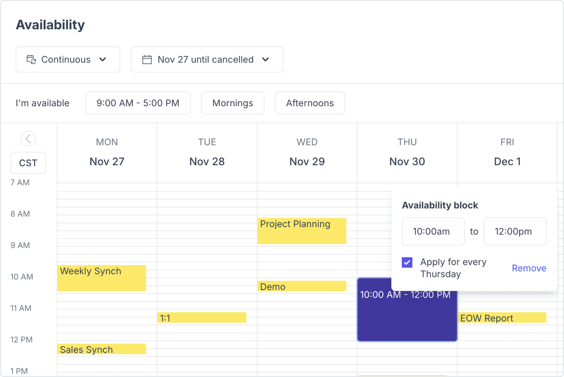
Task: Open the Project Planning event
Action: tap(302, 231)
